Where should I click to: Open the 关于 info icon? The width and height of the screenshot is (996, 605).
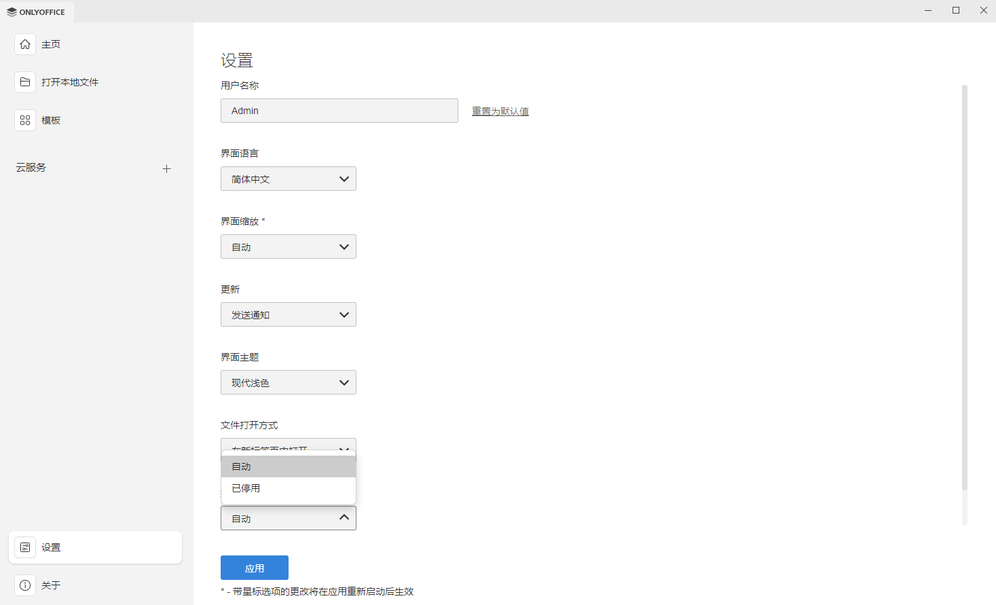point(25,585)
